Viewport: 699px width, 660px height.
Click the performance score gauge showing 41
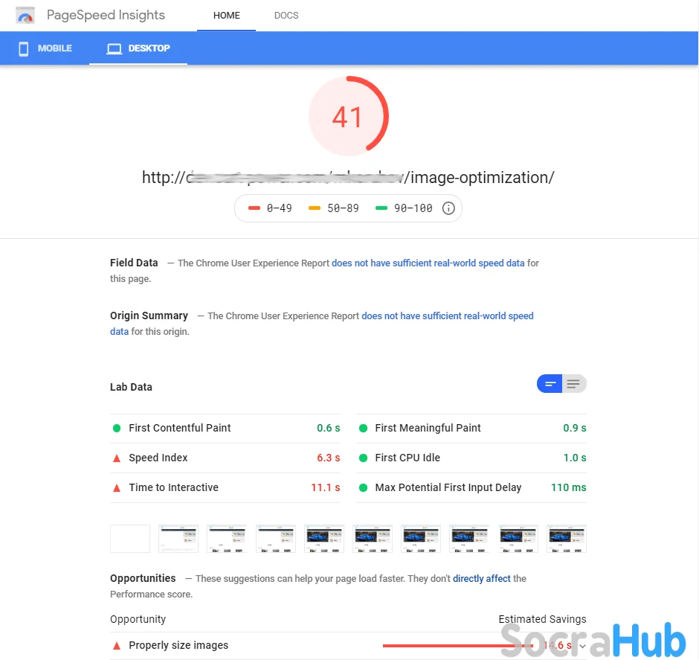348,117
